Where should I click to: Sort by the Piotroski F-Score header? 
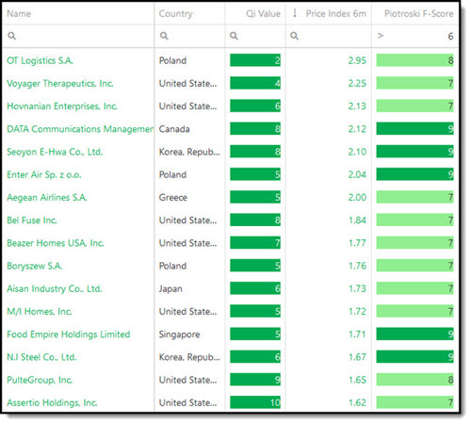[419, 13]
